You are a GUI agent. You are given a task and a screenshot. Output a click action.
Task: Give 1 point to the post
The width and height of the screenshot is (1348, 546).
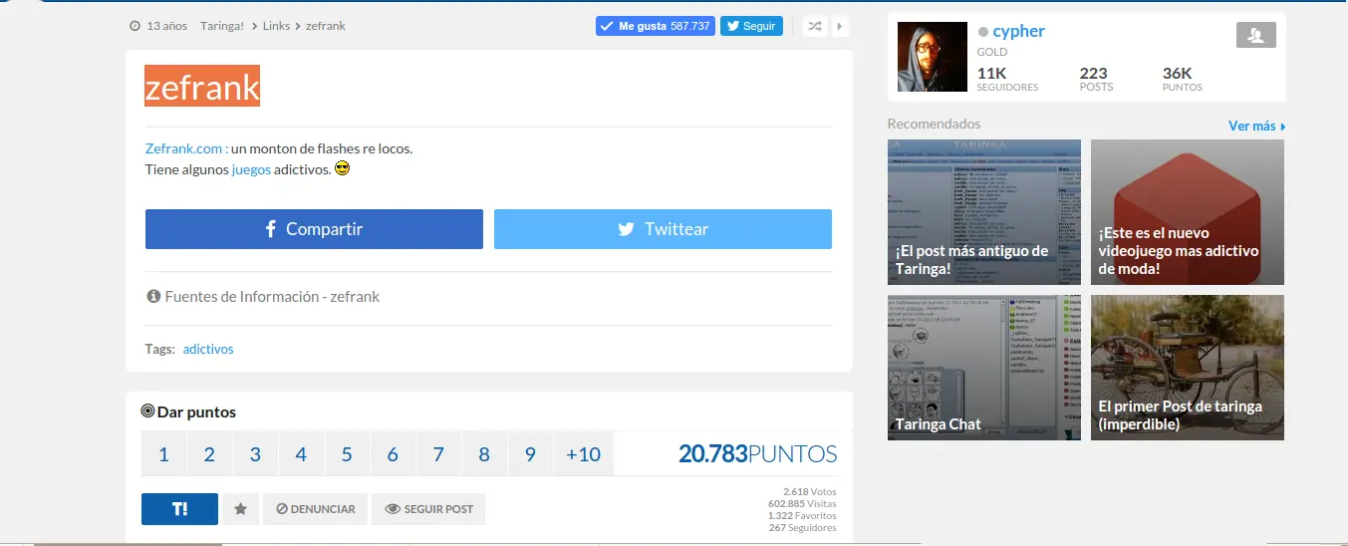(x=163, y=454)
